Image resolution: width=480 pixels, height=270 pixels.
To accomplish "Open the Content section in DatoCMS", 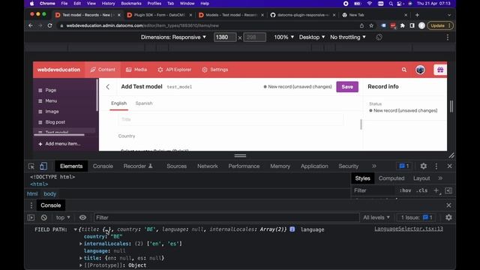I will pyautogui.click(x=103, y=70).
